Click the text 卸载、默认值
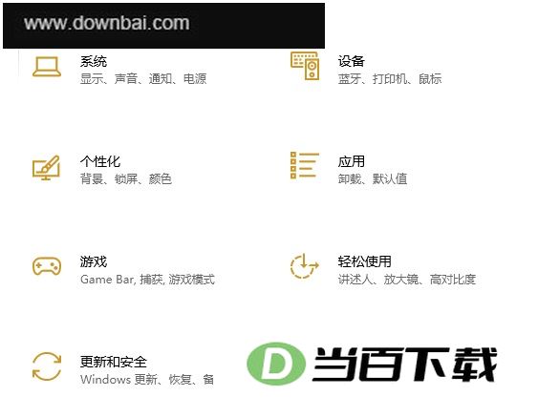The width and height of the screenshot is (538, 417). tap(373, 178)
